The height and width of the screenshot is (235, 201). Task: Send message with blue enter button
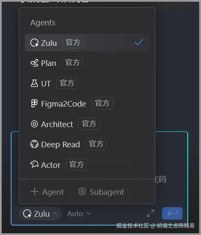(172, 213)
